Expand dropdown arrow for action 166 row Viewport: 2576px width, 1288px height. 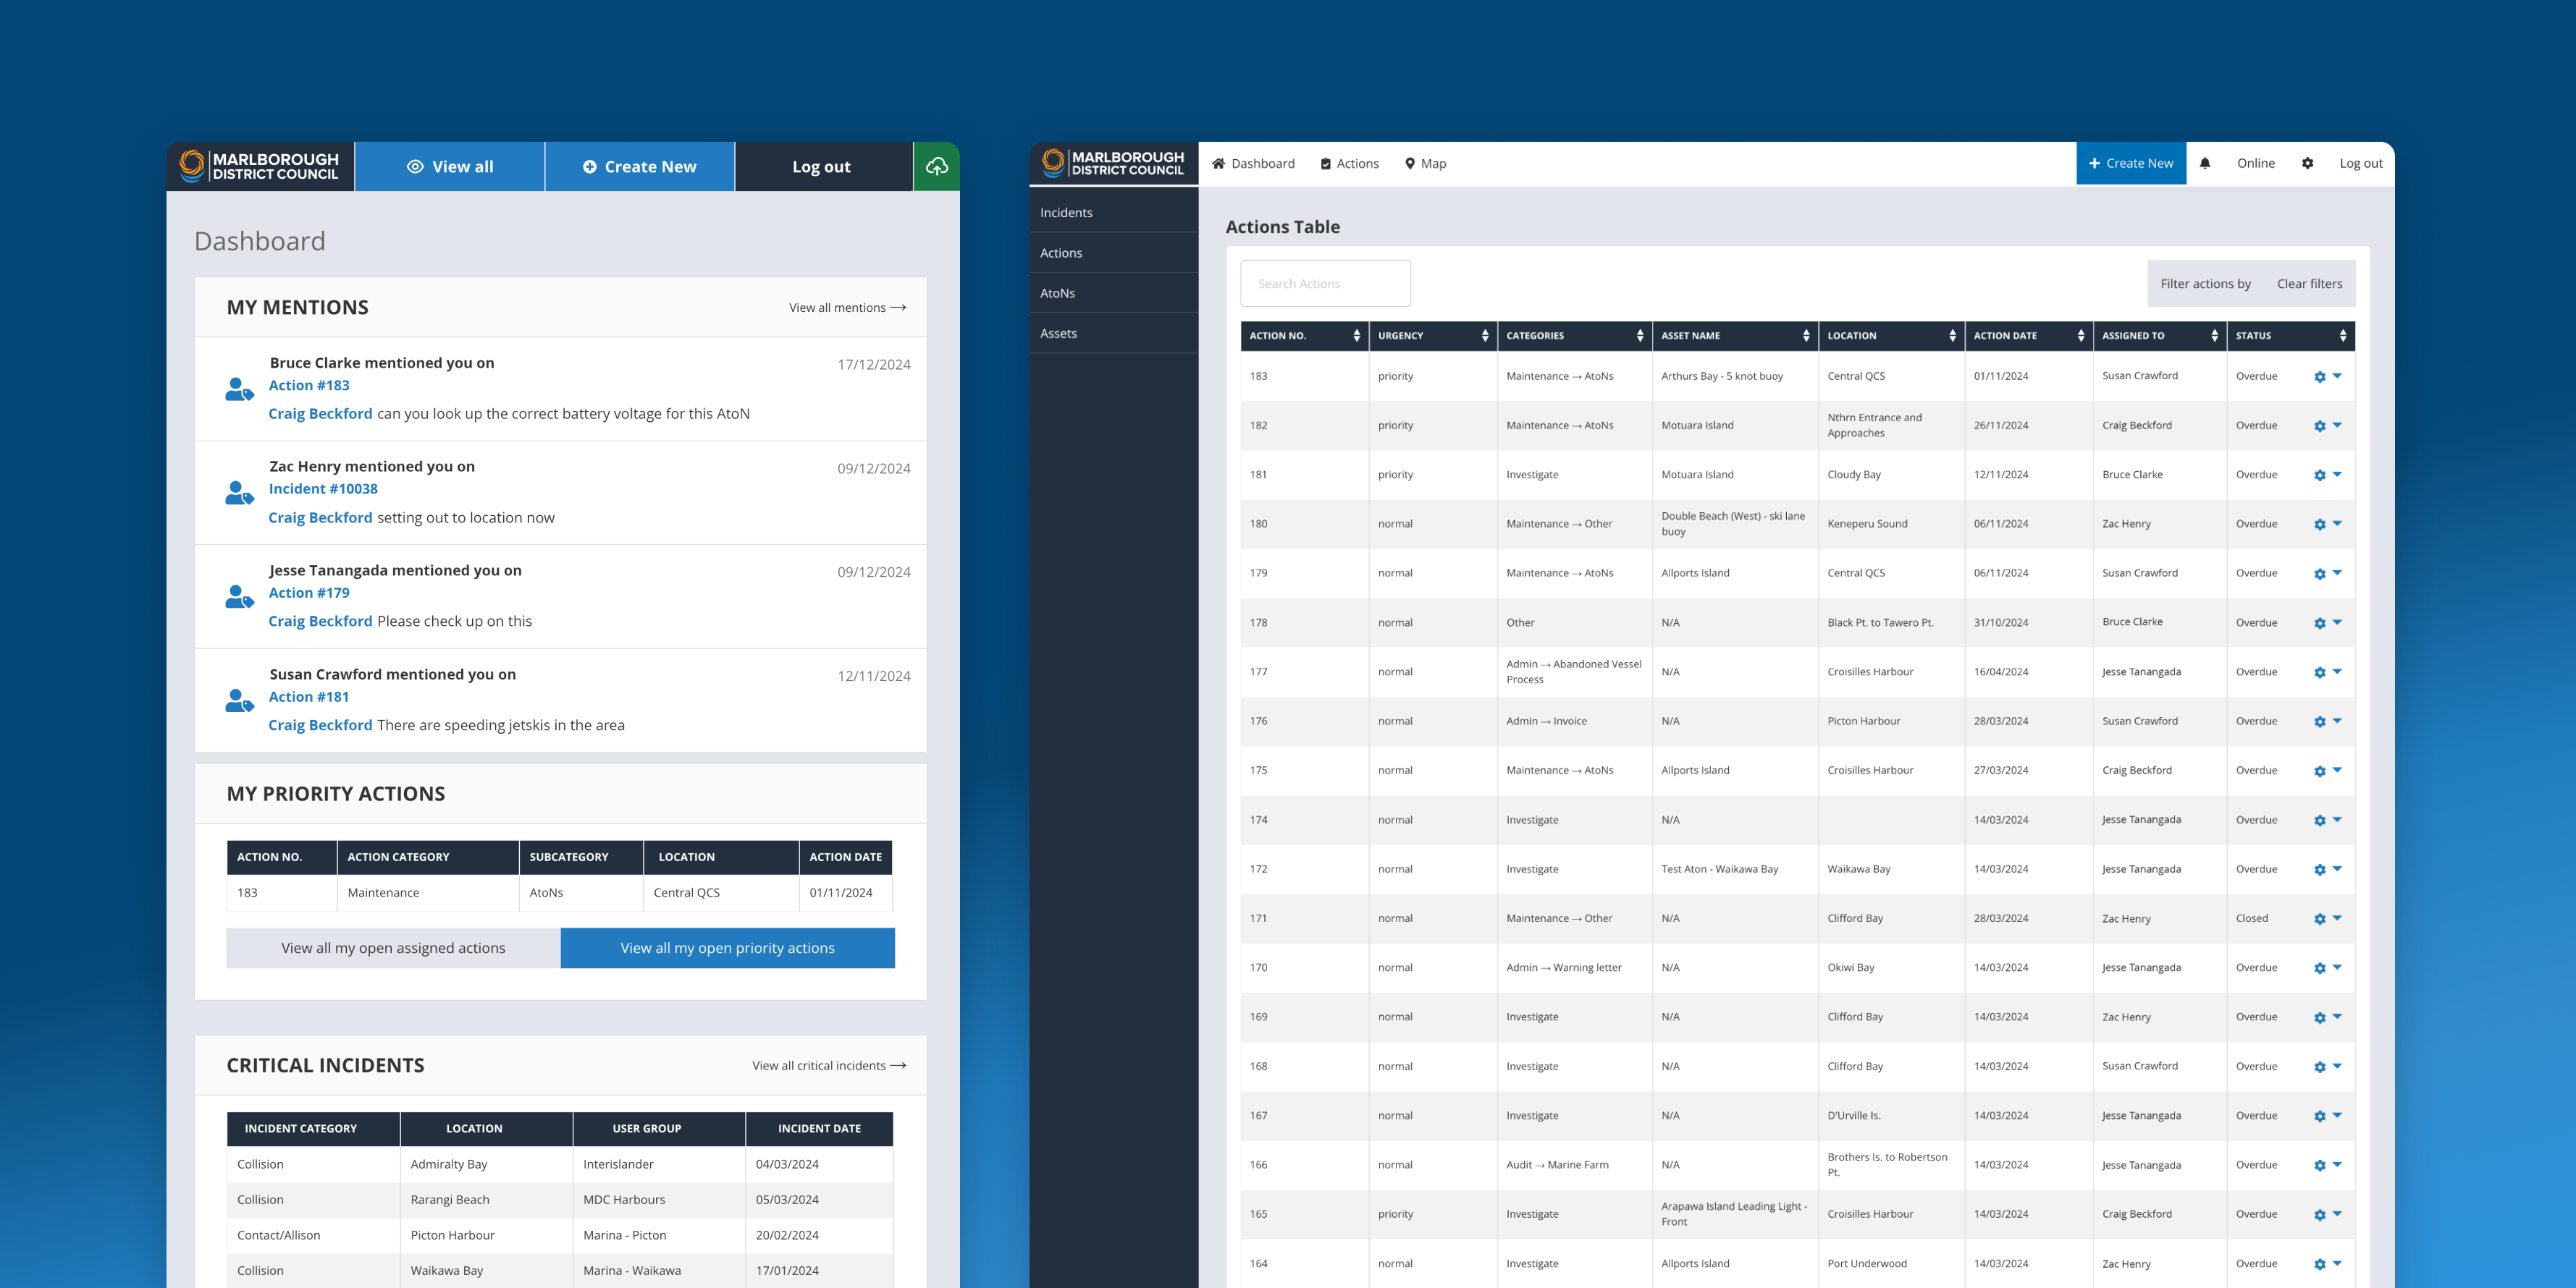pyautogui.click(x=2337, y=1164)
